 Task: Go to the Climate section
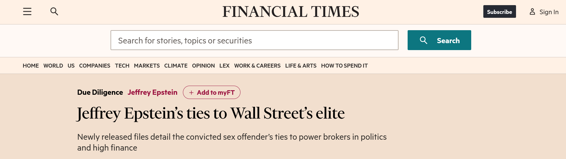176,66
